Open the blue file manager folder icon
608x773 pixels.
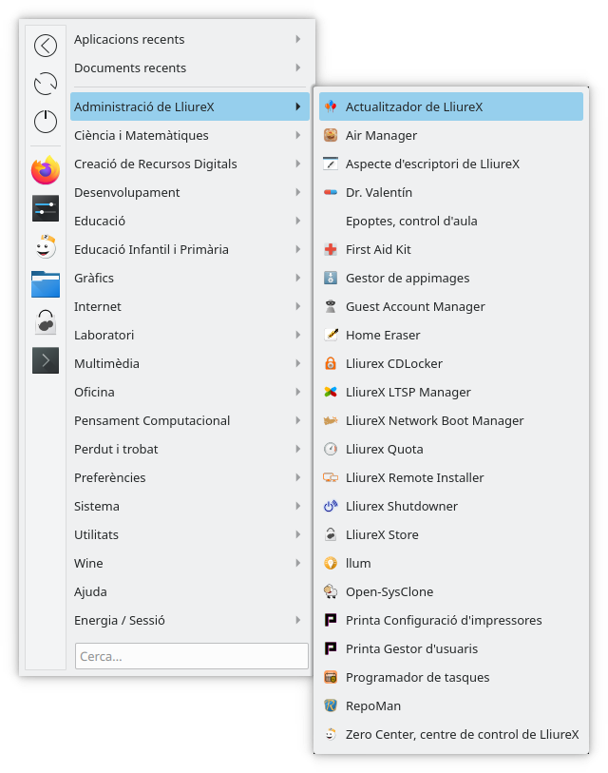pos(46,283)
